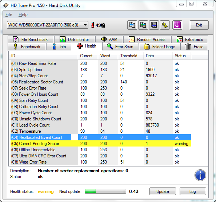Click the red cross Health tab icon
216x202 pixels.
coord(80,46)
